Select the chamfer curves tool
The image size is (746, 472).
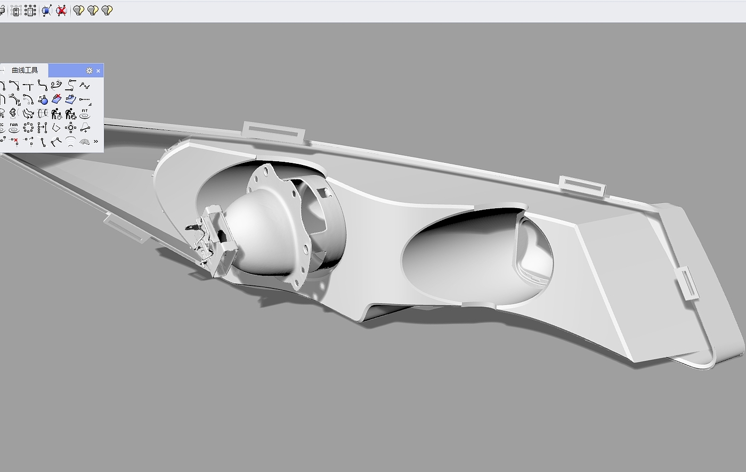tap(14, 85)
